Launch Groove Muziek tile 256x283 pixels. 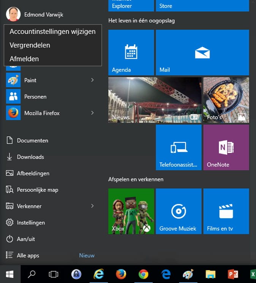tap(179, 211)
